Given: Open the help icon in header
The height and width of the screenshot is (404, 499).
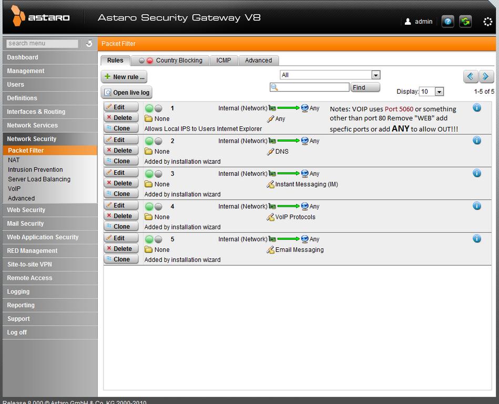Looking at the screenshot, I should (x=448, y=22).
